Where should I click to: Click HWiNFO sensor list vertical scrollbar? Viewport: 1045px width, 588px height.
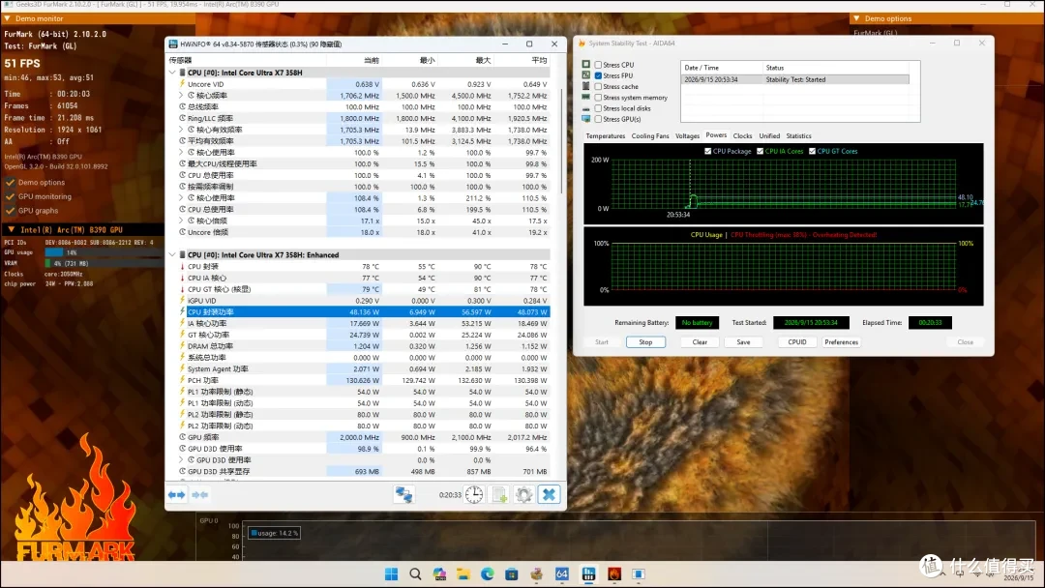[561, 140]
